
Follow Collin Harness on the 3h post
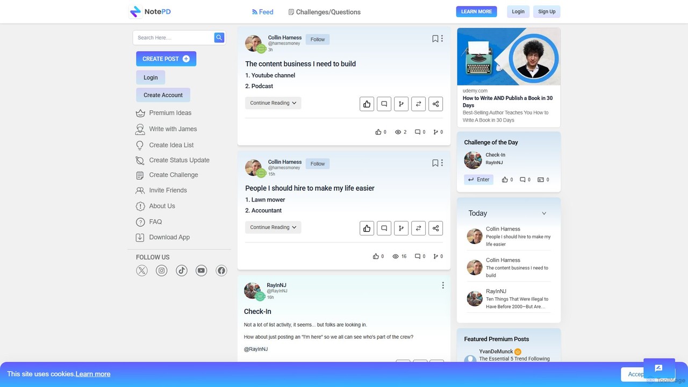click(x=318, y=39)
